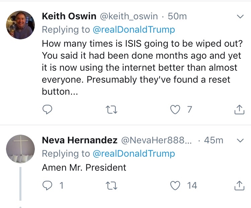Open @realDonaldTrump link in Neva's reply

click(x=133, y=154)
